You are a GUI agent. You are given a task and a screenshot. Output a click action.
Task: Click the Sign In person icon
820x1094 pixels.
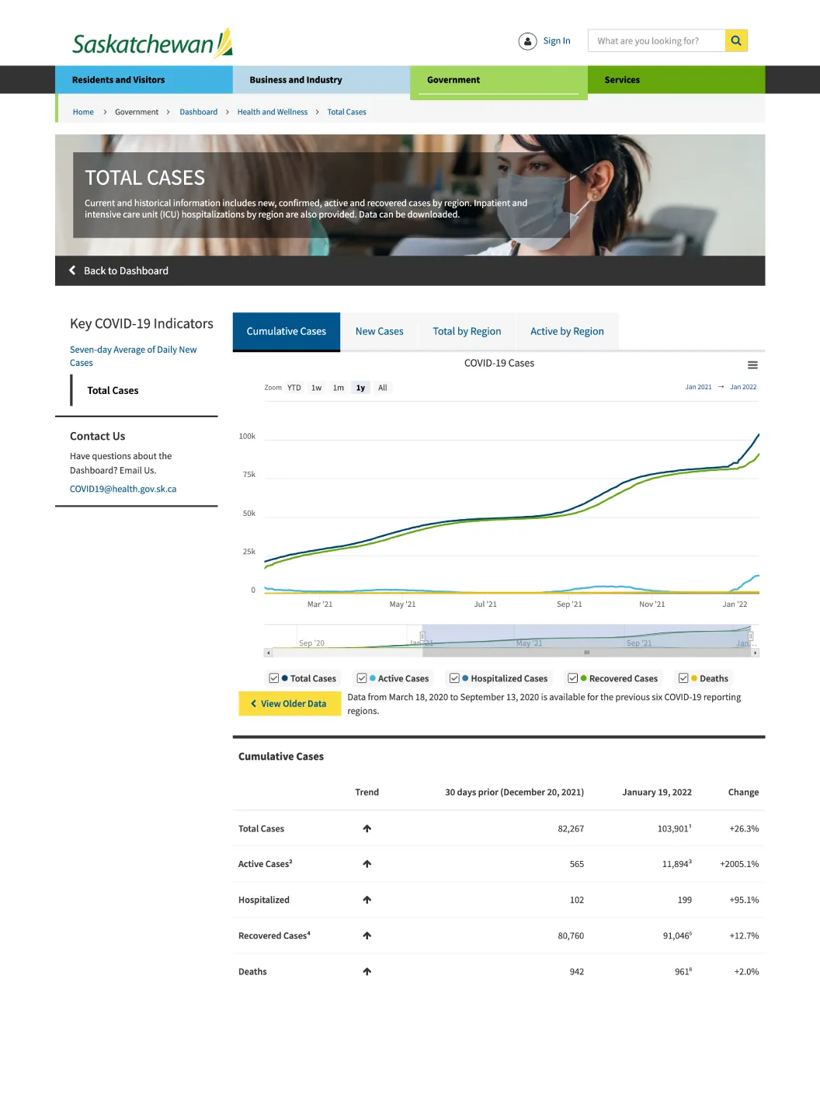527,40
